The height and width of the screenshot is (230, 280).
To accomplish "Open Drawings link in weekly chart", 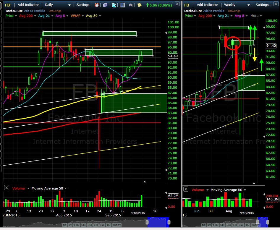I will click(x=234, y=11).
